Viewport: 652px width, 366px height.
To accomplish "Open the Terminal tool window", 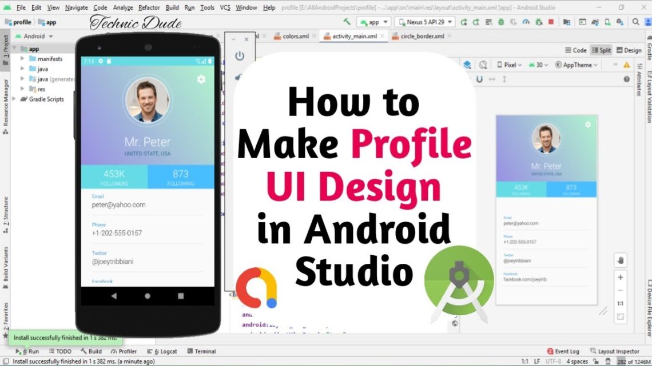I will (201, 351).
